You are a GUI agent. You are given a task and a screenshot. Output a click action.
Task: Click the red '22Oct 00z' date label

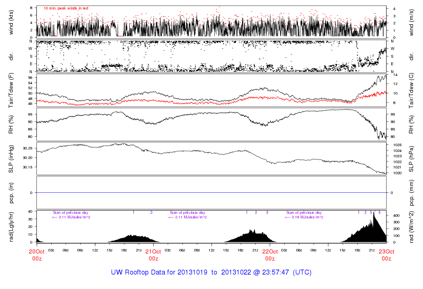pyautogui.click(x=270, y=255)
